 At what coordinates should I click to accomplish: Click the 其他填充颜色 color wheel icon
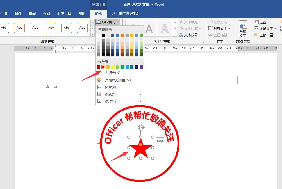(99, 80)
